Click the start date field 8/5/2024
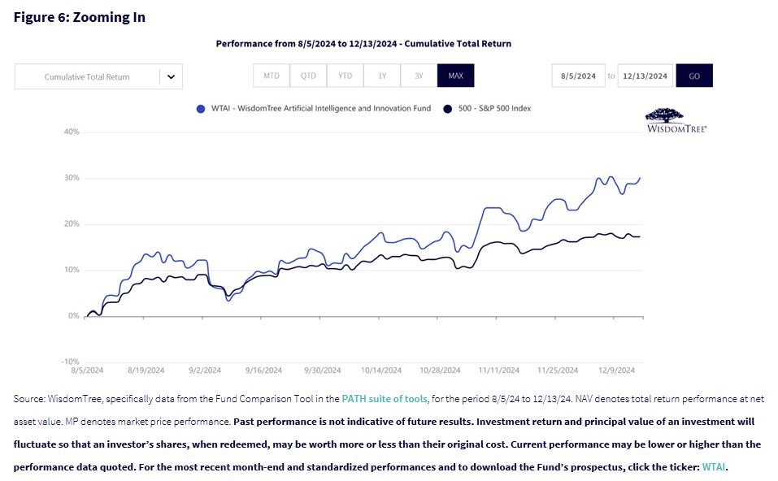Image resolution: width=778 pixels, height=481 pixels. click(578, 76)
